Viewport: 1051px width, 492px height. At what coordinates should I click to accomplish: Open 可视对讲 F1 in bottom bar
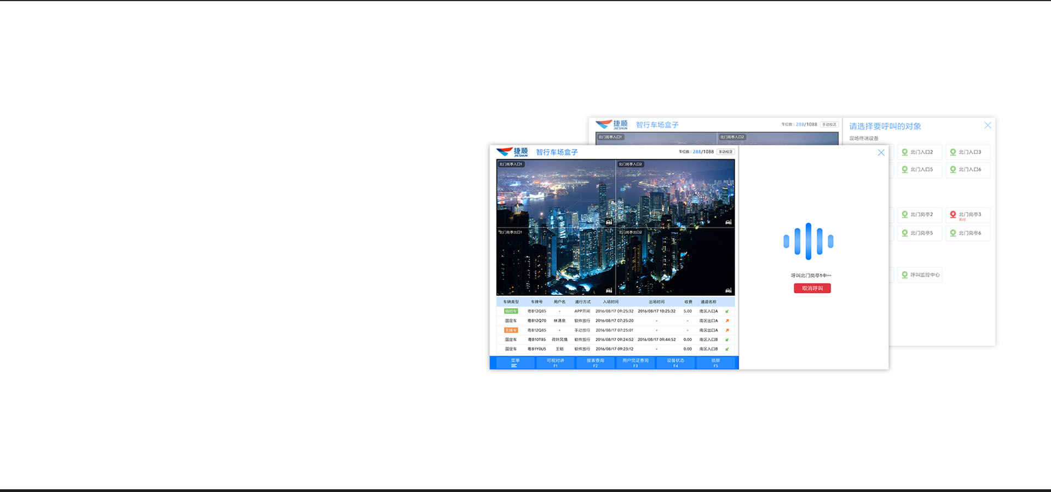[x=555, y=362]
